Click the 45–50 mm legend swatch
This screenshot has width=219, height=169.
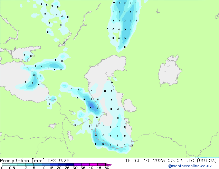102,165
